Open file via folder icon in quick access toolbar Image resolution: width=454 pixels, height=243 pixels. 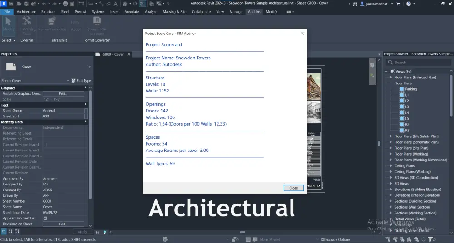19,4
